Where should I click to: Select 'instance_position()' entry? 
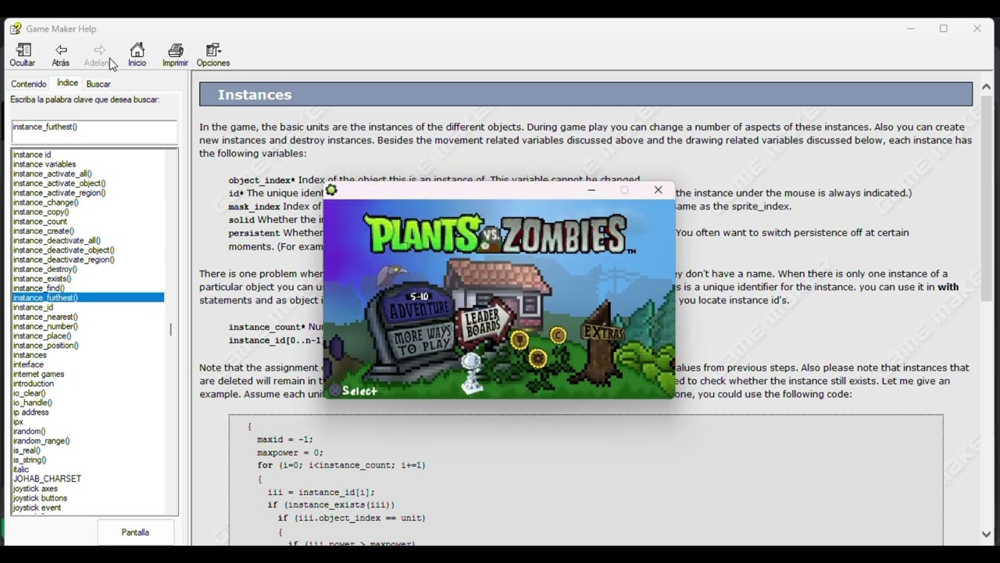tap(46, 345)
